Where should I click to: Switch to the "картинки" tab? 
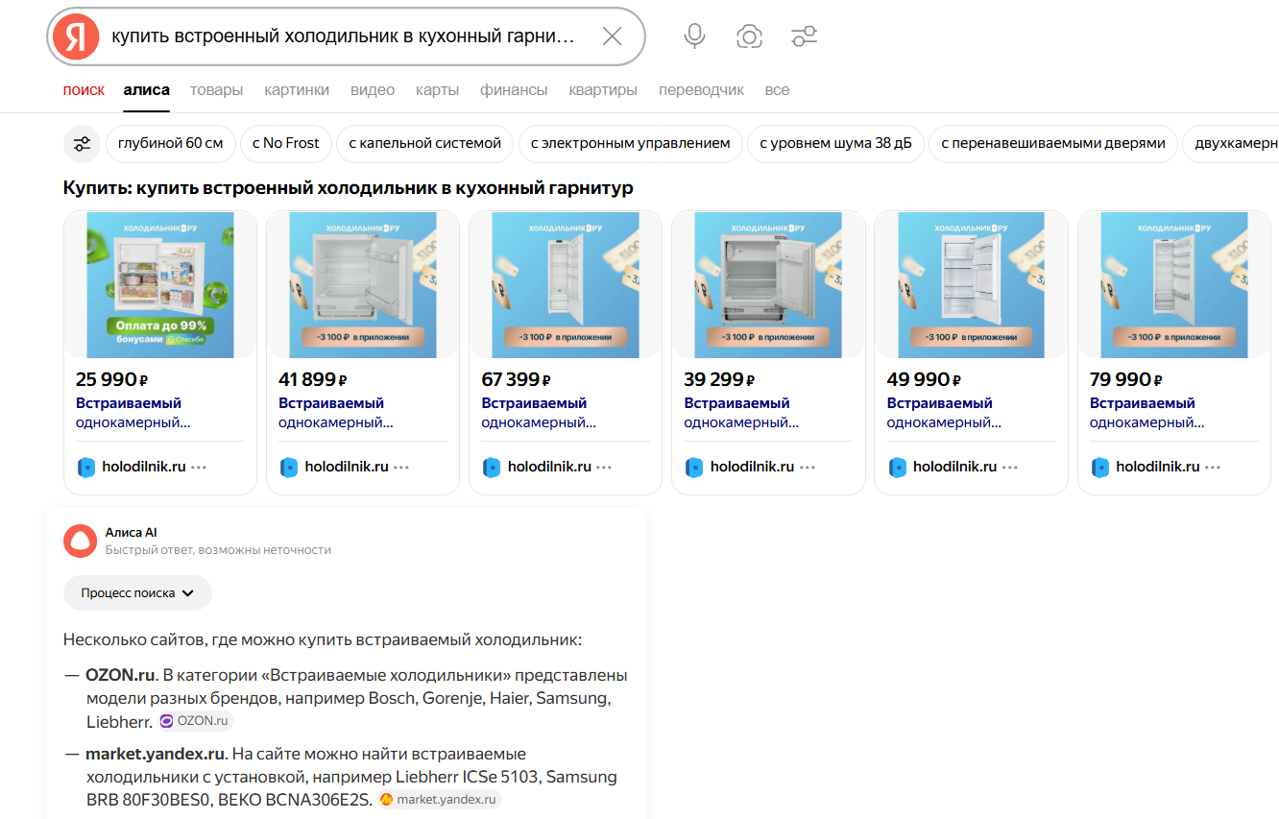click(297, 90)
